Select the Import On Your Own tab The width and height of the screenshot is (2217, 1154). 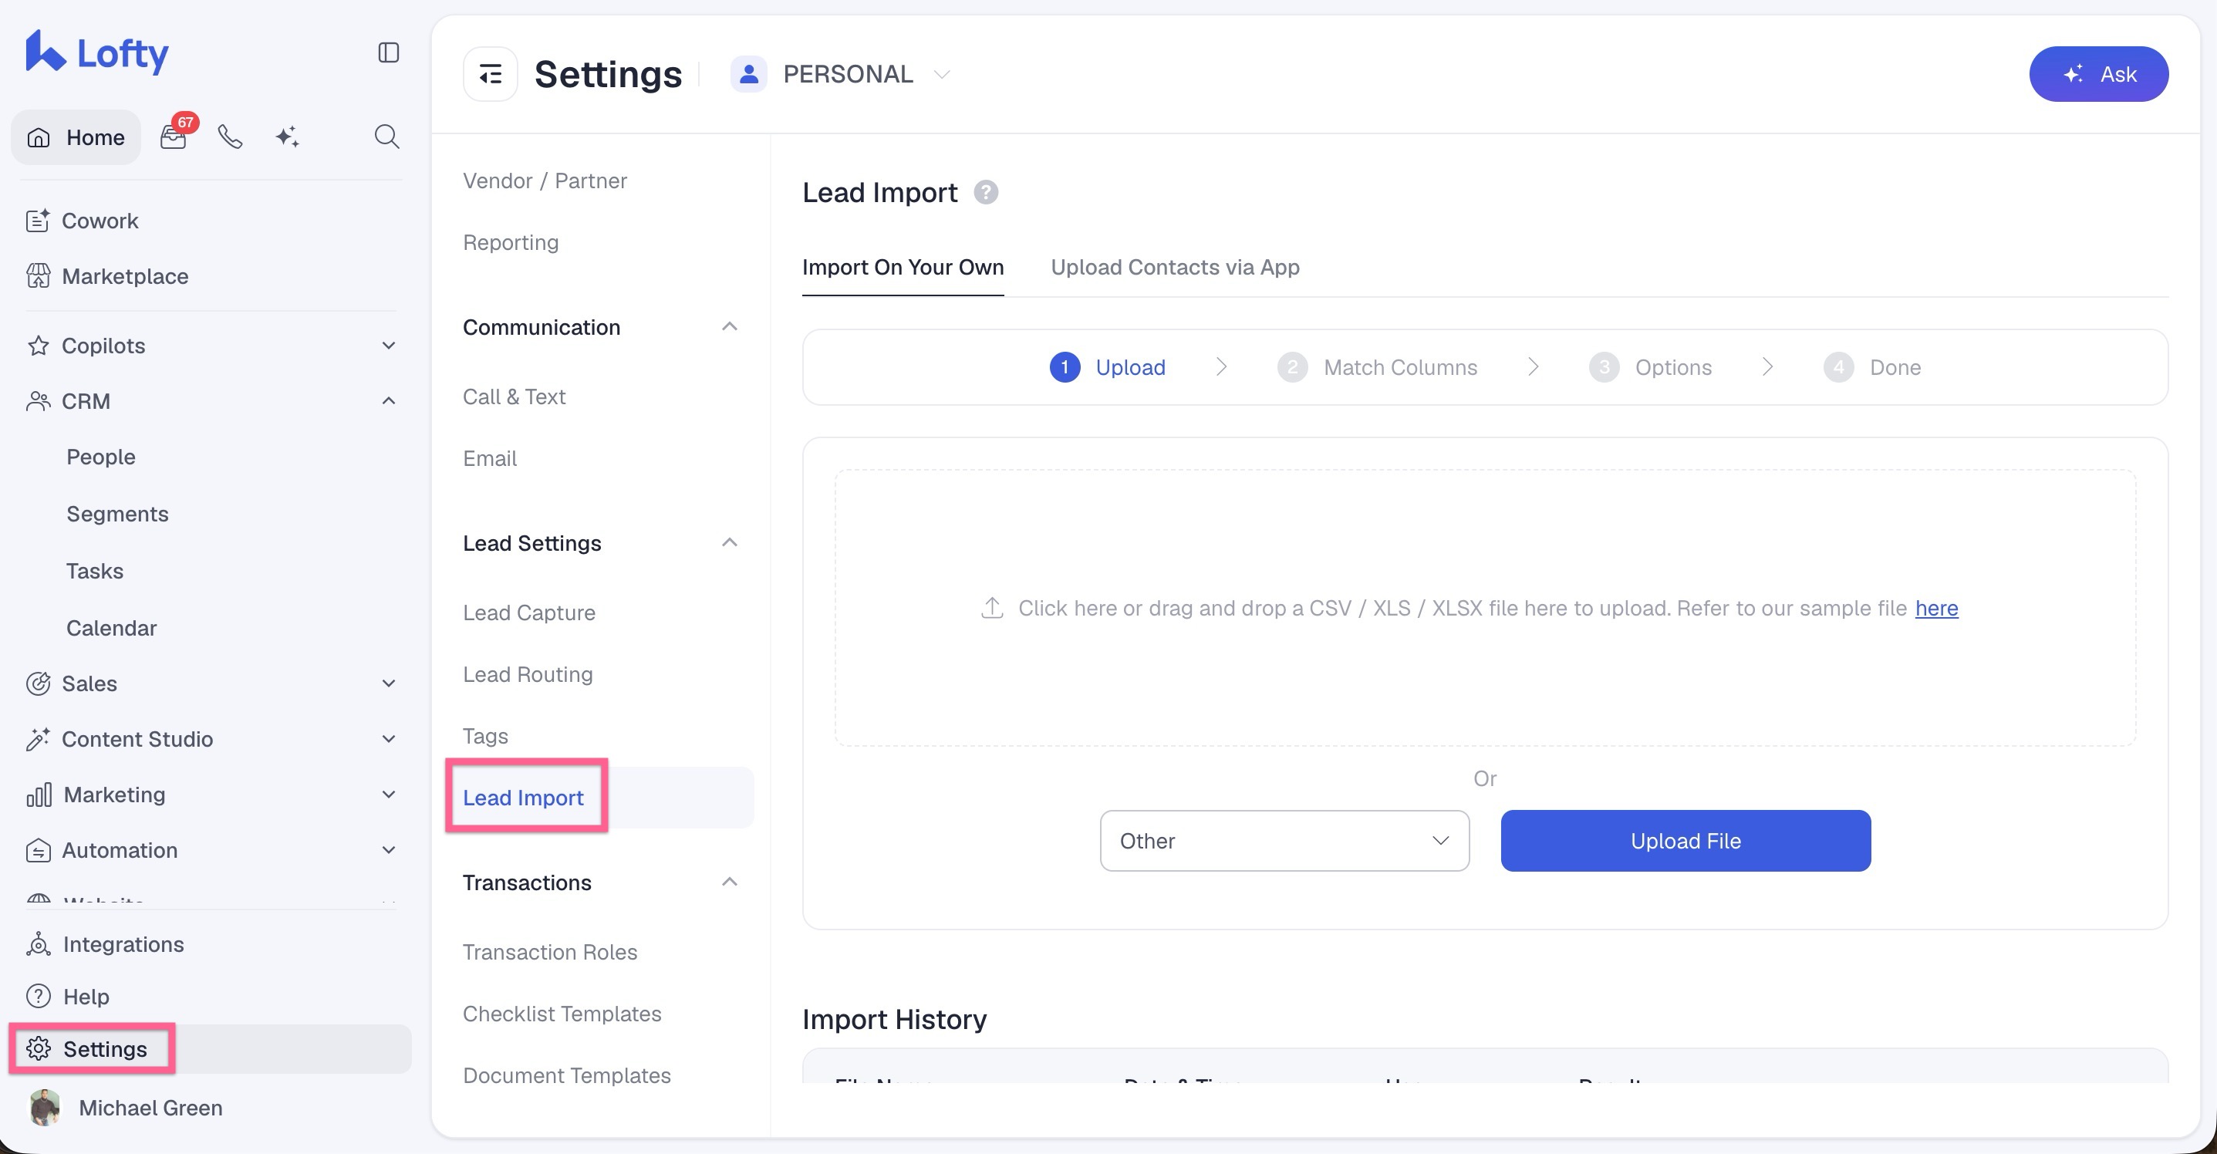point(903,267)
